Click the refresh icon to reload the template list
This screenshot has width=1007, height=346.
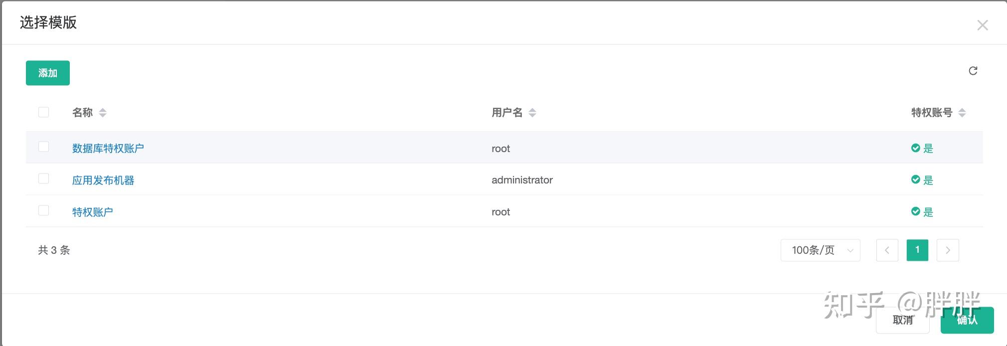pos(973,71)
